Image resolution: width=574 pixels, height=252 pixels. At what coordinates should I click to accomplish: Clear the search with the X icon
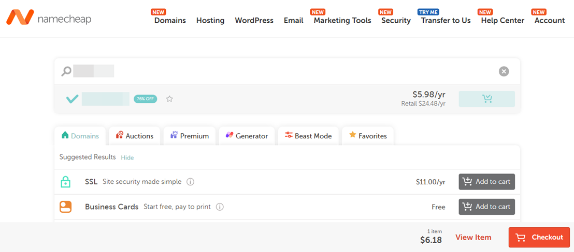tap(504, 71)
